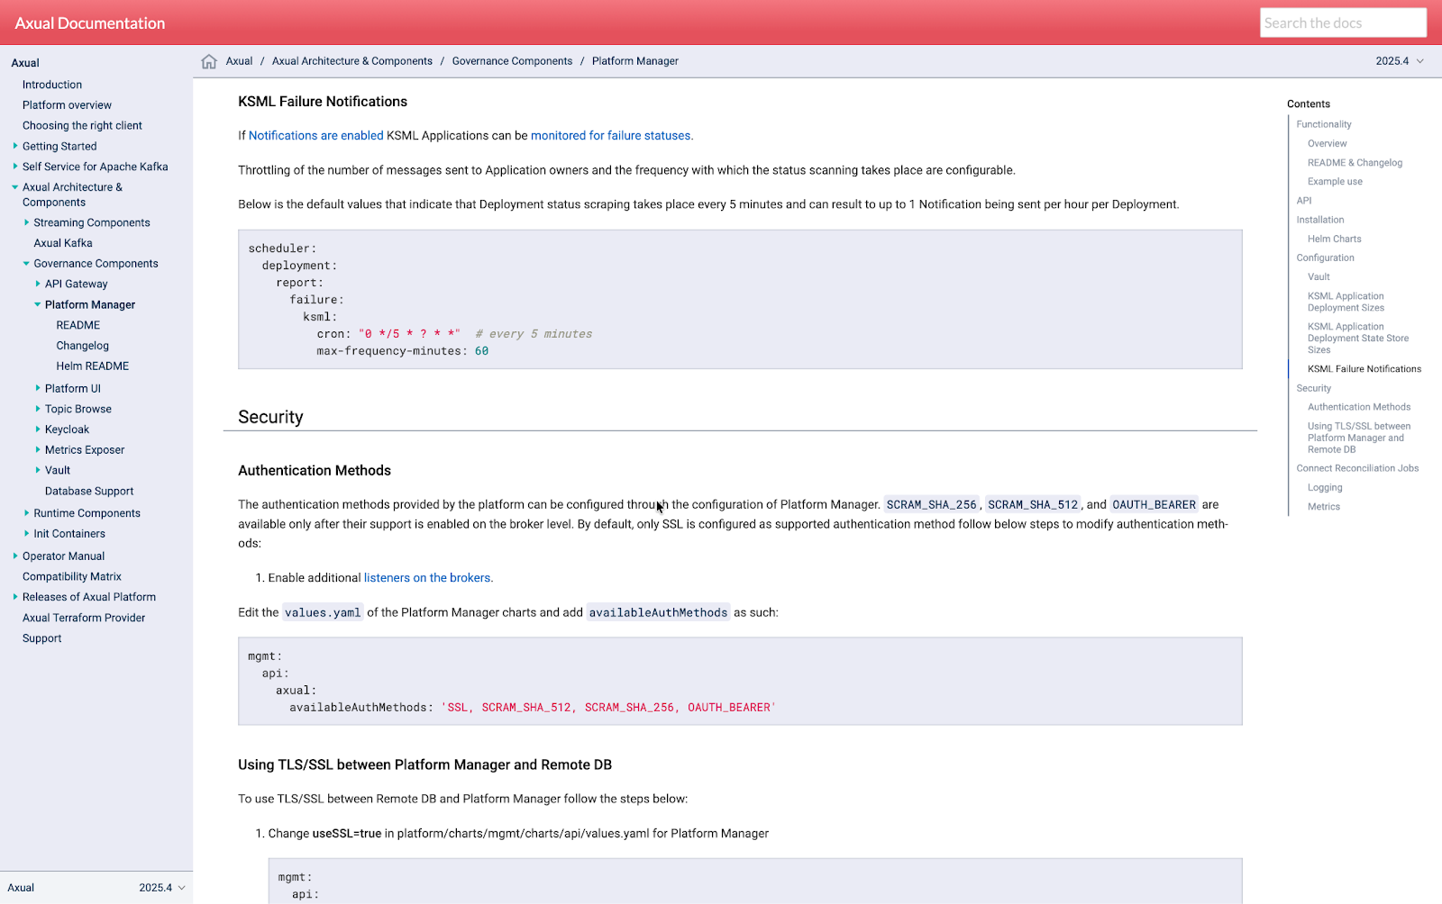Jump to Authentication Methods in Contents
Image resolution: width=1442 pixels, height=904 pixels.
pos(1359,407)
